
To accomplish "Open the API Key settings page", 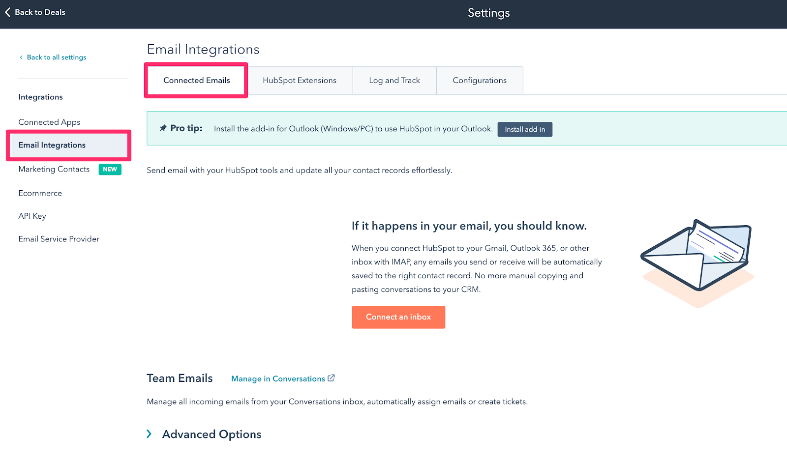I will pyautogui.click(x=32, y=216).
